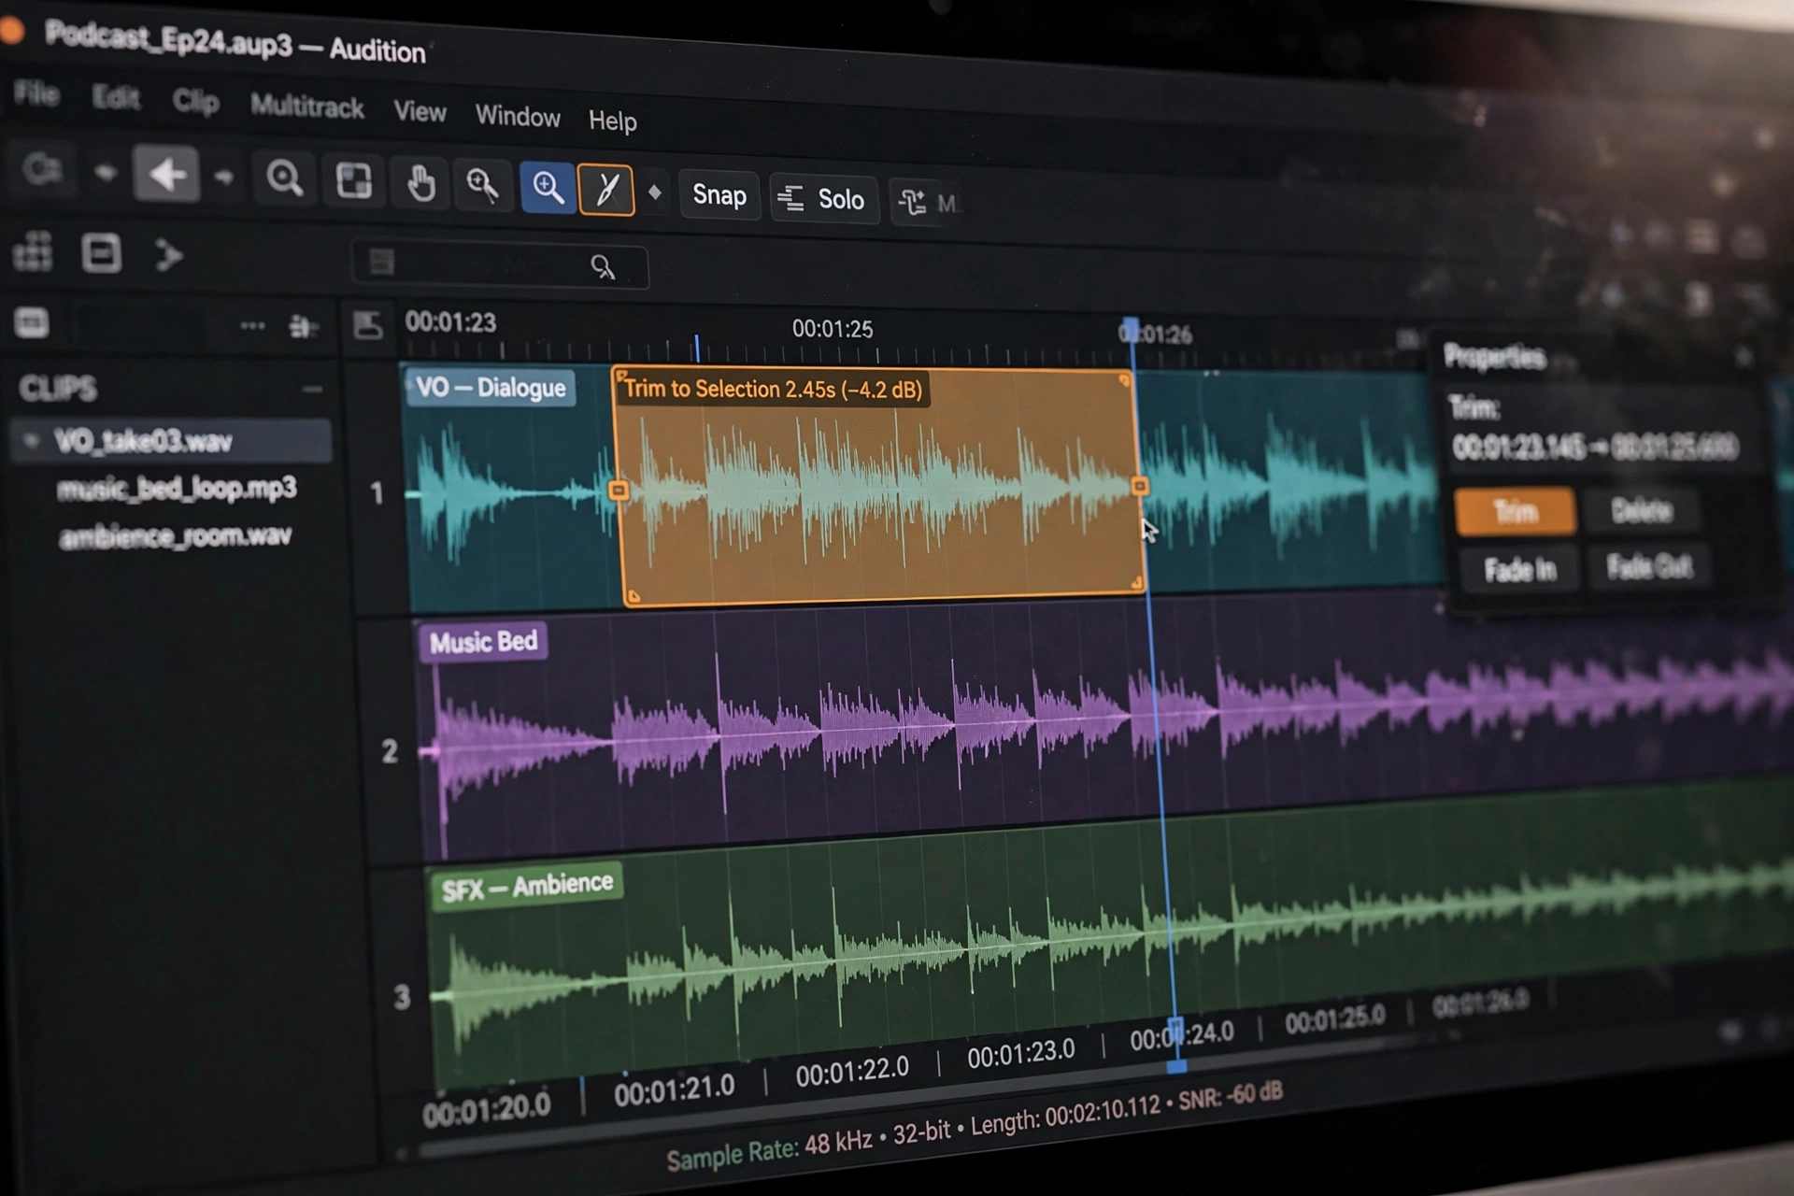Click the three-dots options icon above CLIPS
The width and height of the screenshot is (1794, 1196).
tap(252, 326)
